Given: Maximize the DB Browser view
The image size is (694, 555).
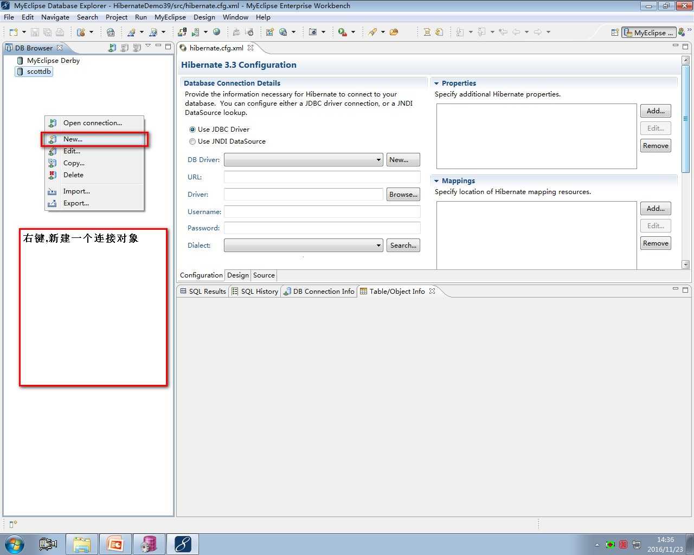Looking at the screenshot, I should tap(168, 47).
